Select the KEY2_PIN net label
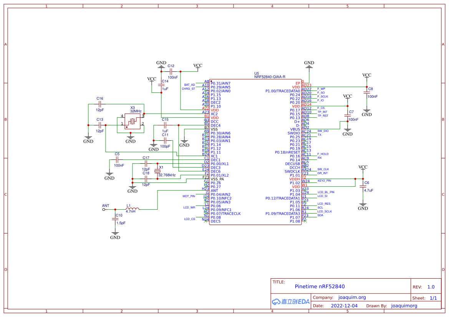The height and width of the screenshot is (317, 449). (x=324, y=181)
